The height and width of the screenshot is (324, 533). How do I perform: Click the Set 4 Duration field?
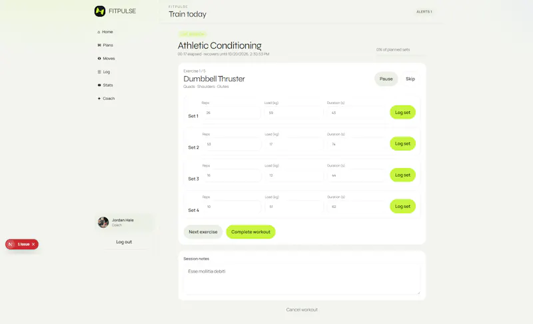[x=356, y=207]
